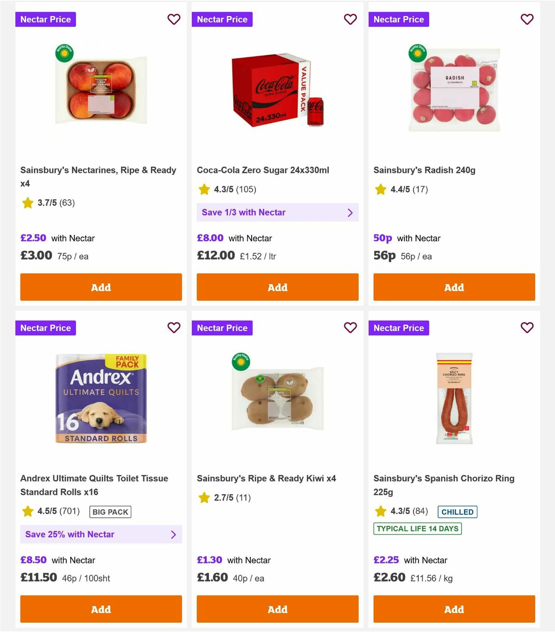Click the Andrex Family Pack product thumbnail
The width and height of the screenshot is (555, 632).
101,399
